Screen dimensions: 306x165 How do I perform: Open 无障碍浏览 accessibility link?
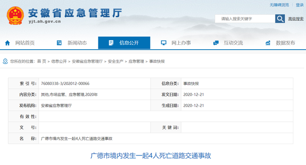279,5
